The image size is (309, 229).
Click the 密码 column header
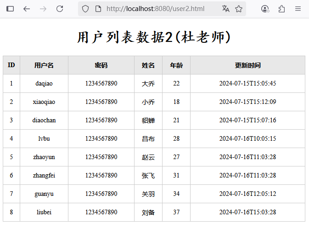tap(101, 65)
